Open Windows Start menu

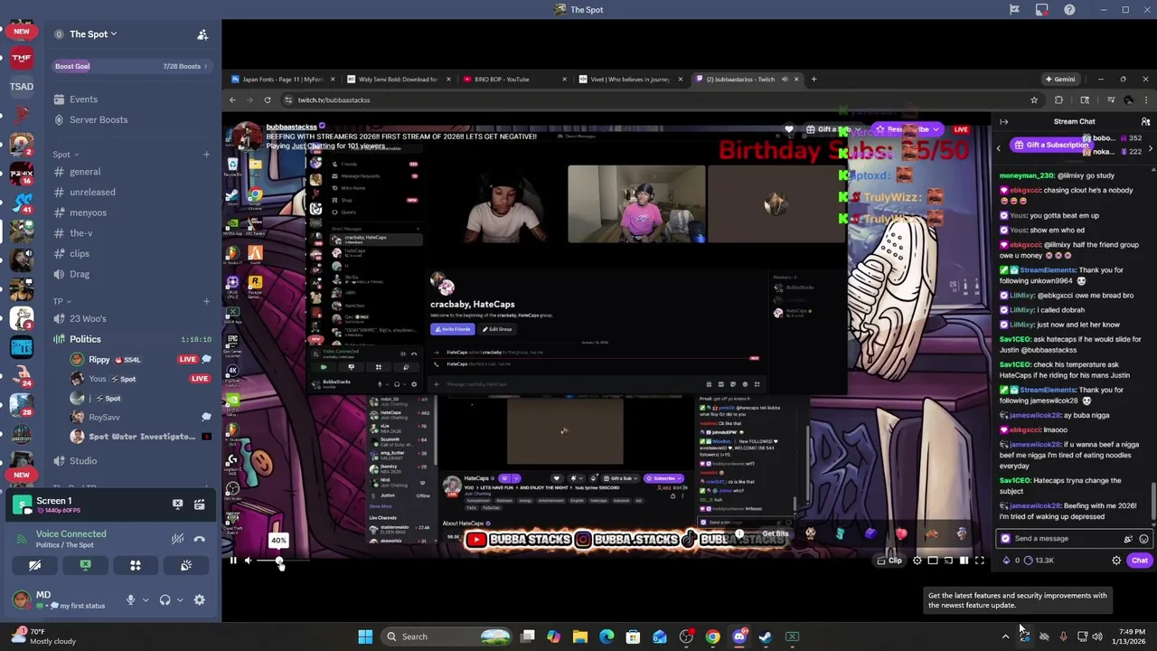365,637
